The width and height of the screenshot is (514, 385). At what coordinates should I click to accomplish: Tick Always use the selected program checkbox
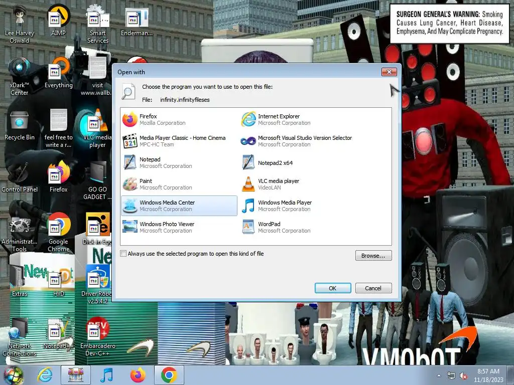pos(123,254)
